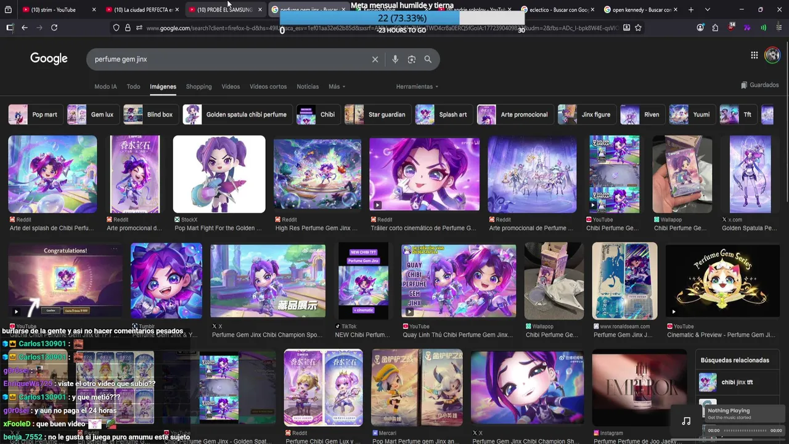
Task: Reload the page with the refresh icon
Action: (x=54, y=28)
